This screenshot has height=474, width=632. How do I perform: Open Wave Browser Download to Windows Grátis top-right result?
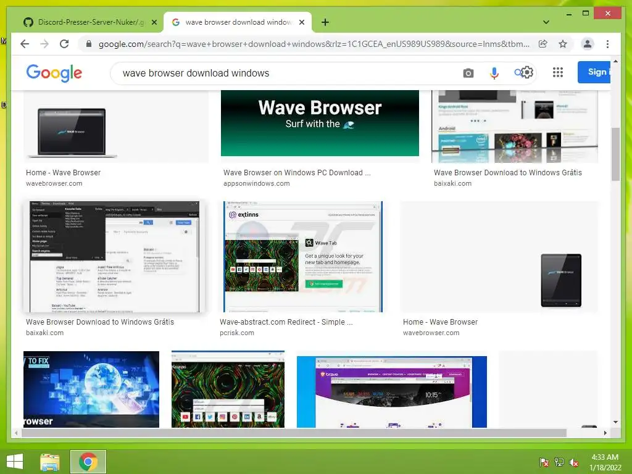pos(508,173)
